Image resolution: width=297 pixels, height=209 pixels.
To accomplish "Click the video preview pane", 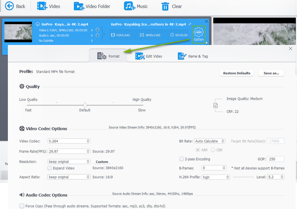I will click(x=254, y=31).
